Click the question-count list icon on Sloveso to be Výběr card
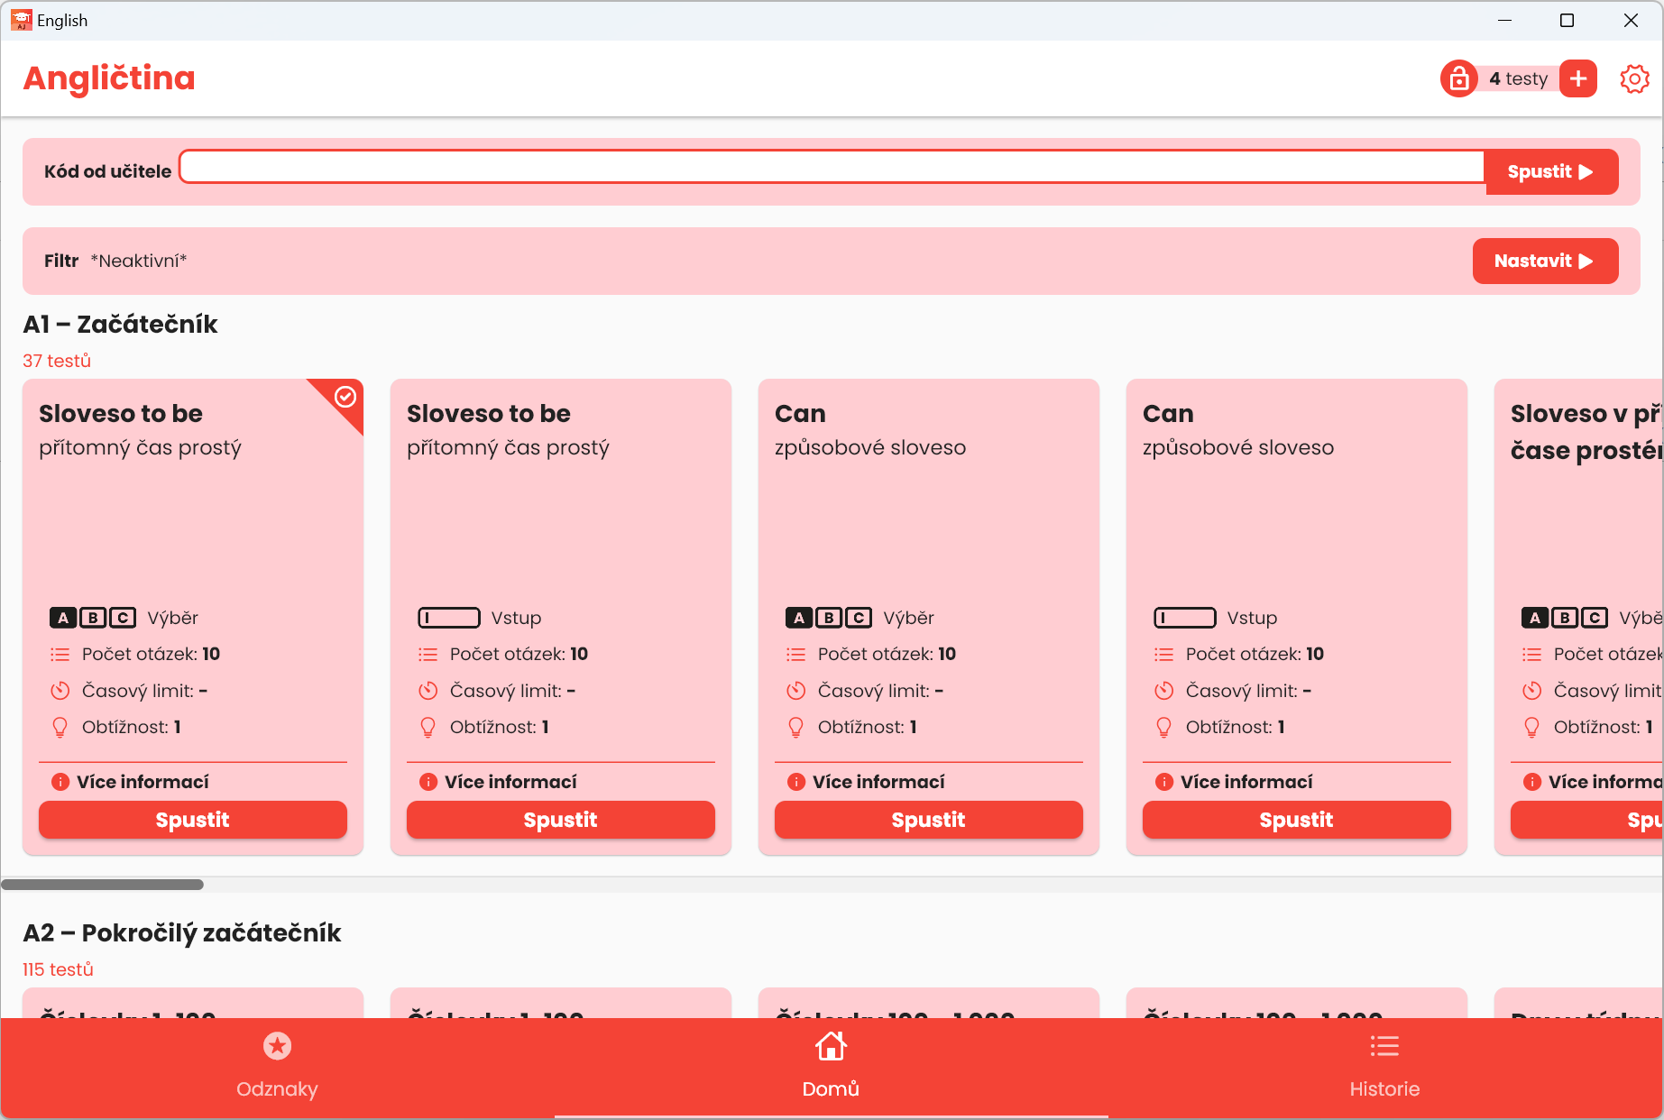 60,655
